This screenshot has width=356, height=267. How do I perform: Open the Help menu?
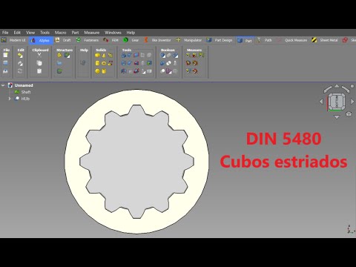pyautogui.click(x=131, y=33)
